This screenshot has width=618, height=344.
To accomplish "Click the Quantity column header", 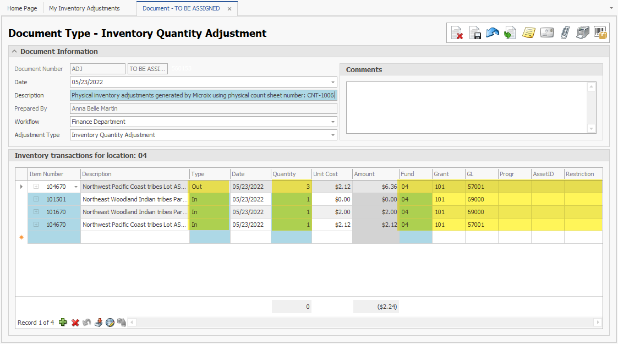I will pos(291,174).
